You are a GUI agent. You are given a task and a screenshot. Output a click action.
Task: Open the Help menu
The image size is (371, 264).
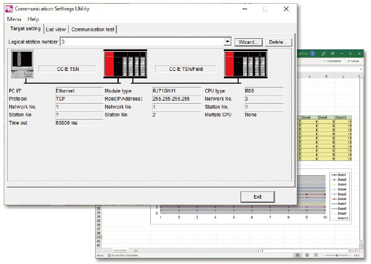pyautogui.click(x=33, y=19)
